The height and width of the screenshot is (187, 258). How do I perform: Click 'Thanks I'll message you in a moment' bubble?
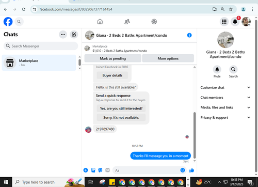[160, 156]
